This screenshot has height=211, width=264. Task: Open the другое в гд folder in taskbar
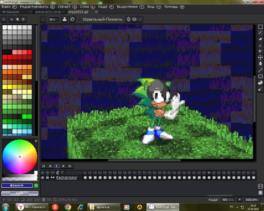104,207
